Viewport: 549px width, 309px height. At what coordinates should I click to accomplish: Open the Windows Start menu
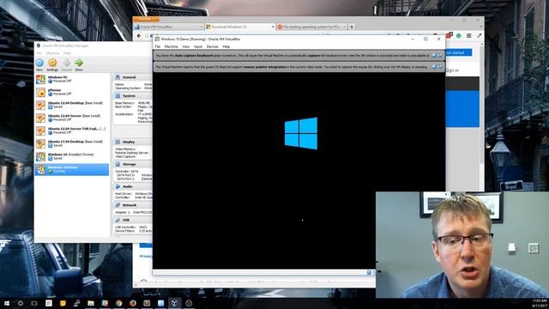click(x=7, y=303)
